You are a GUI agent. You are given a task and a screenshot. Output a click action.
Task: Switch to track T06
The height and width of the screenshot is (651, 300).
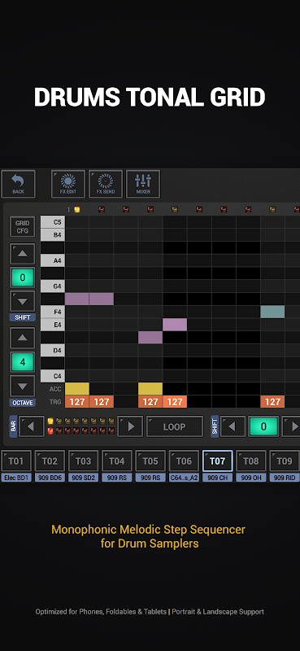185,461
